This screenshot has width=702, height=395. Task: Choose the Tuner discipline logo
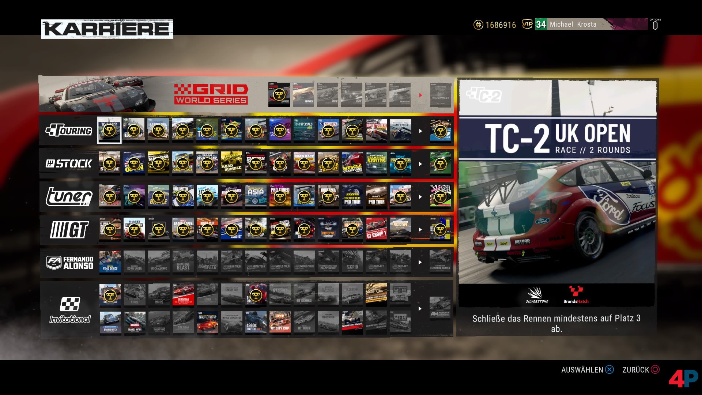(x=69, y=196)
